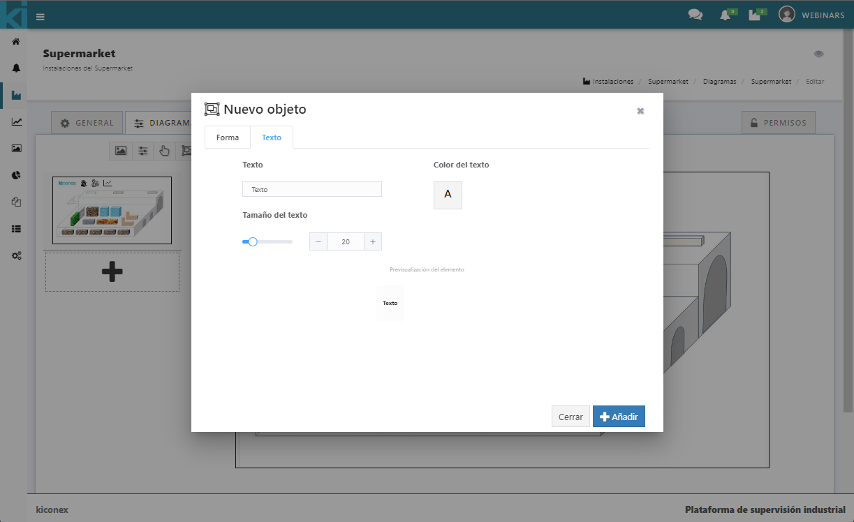Switch to the Forma tab
Image resolution: width=854 pixels, height=522 pixels.
pos(228,137)
